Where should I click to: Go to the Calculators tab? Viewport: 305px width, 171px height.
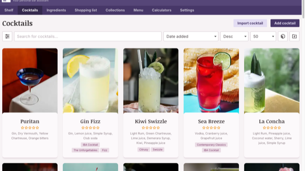(x=161, y=10)
